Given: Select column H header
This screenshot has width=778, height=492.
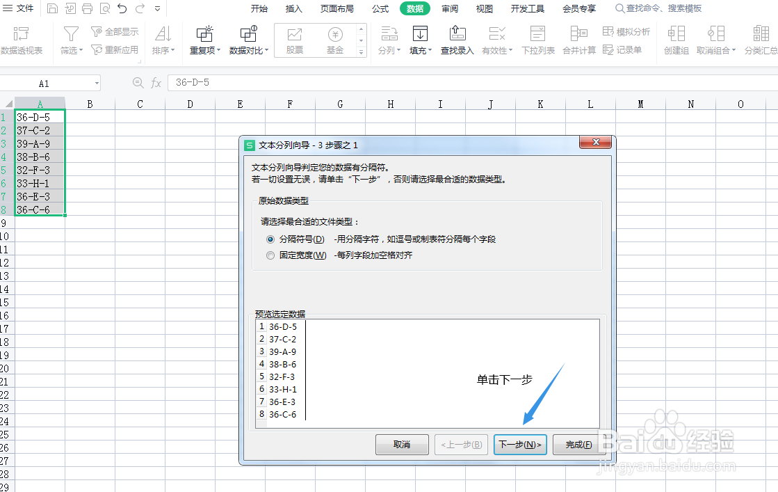Looking at the screenshot, I should (x=391, y=104).
